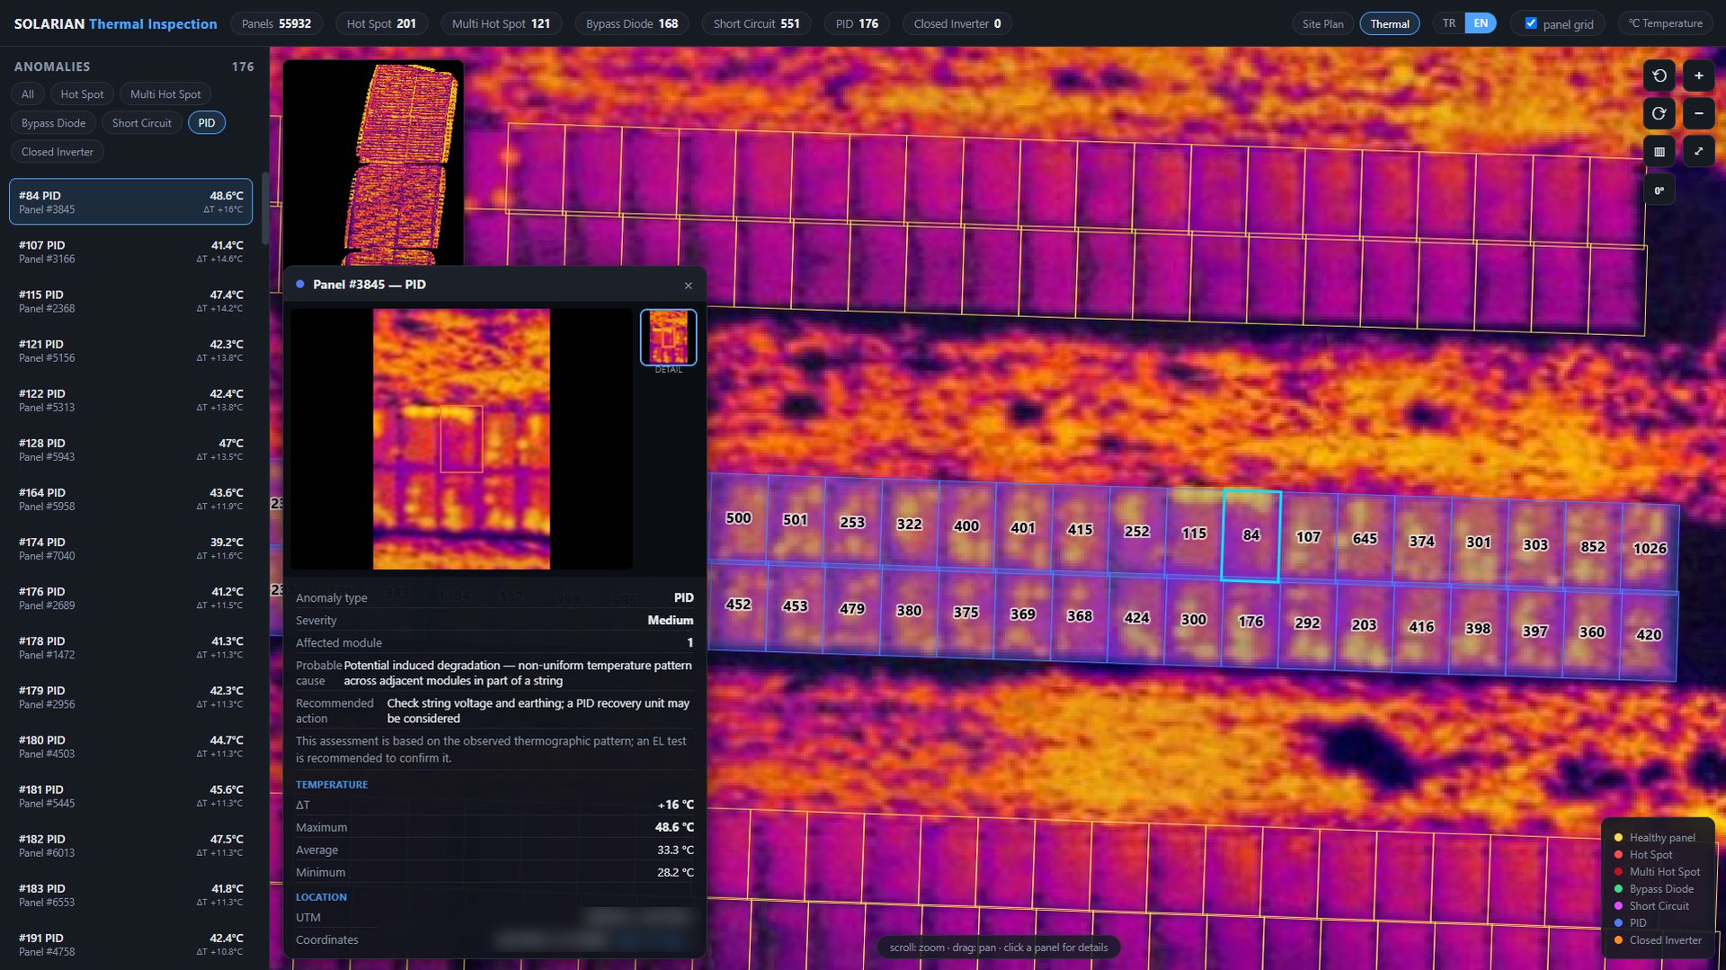Toggle the panel grid checkbox
Viewport: 1726px width, 970px height.
coord(1531,23)
